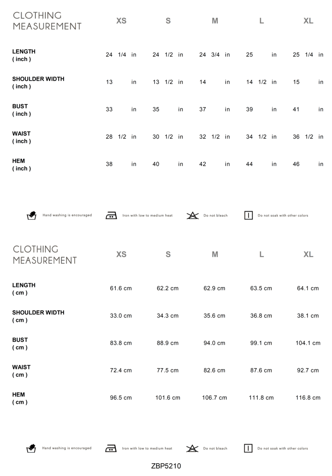
Task: Click the 116.8 cm hem measurement
Action: 308,397
